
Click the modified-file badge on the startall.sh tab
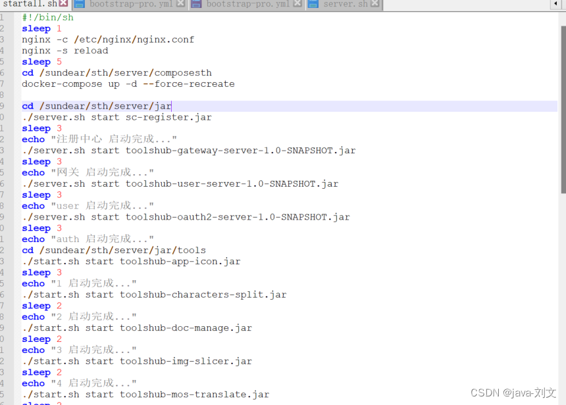coord(61,4)
